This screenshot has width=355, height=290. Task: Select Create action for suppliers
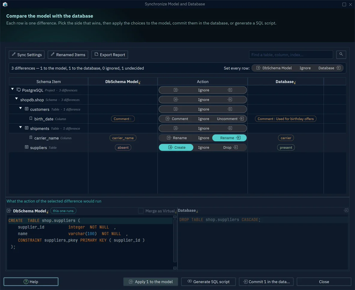click(176, 148)
